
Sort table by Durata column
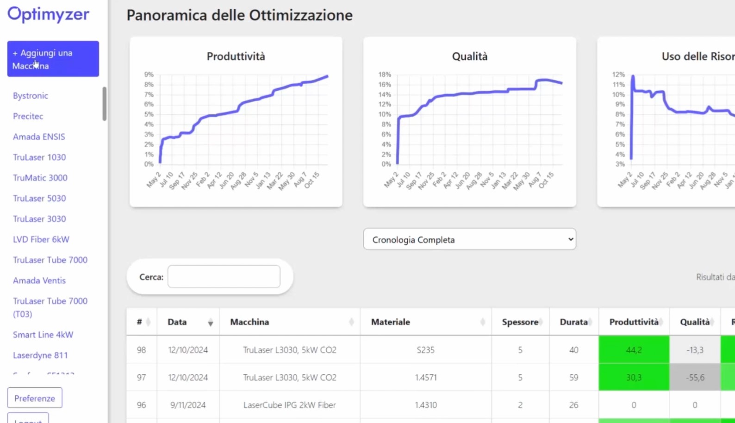pyautogui.click(x=573, y=322)
